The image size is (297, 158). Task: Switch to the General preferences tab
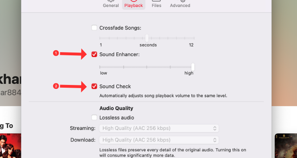tap(111, 4)
